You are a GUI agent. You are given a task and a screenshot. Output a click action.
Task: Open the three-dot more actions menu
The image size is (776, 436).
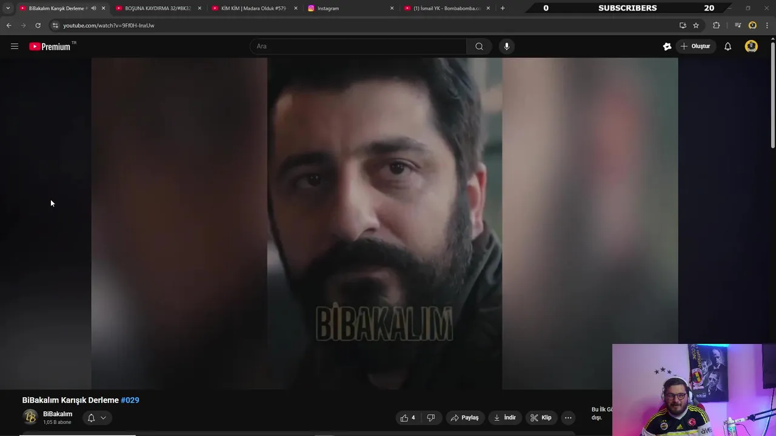568,417
